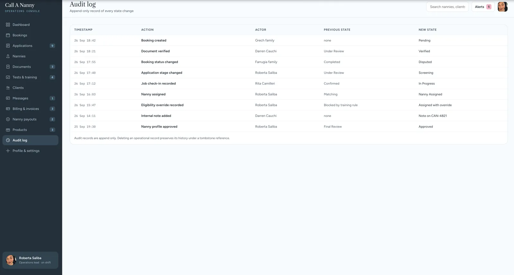
Task: Click the Nanny assigned action text
Action: pyautogui.click(x=153, y=94)
